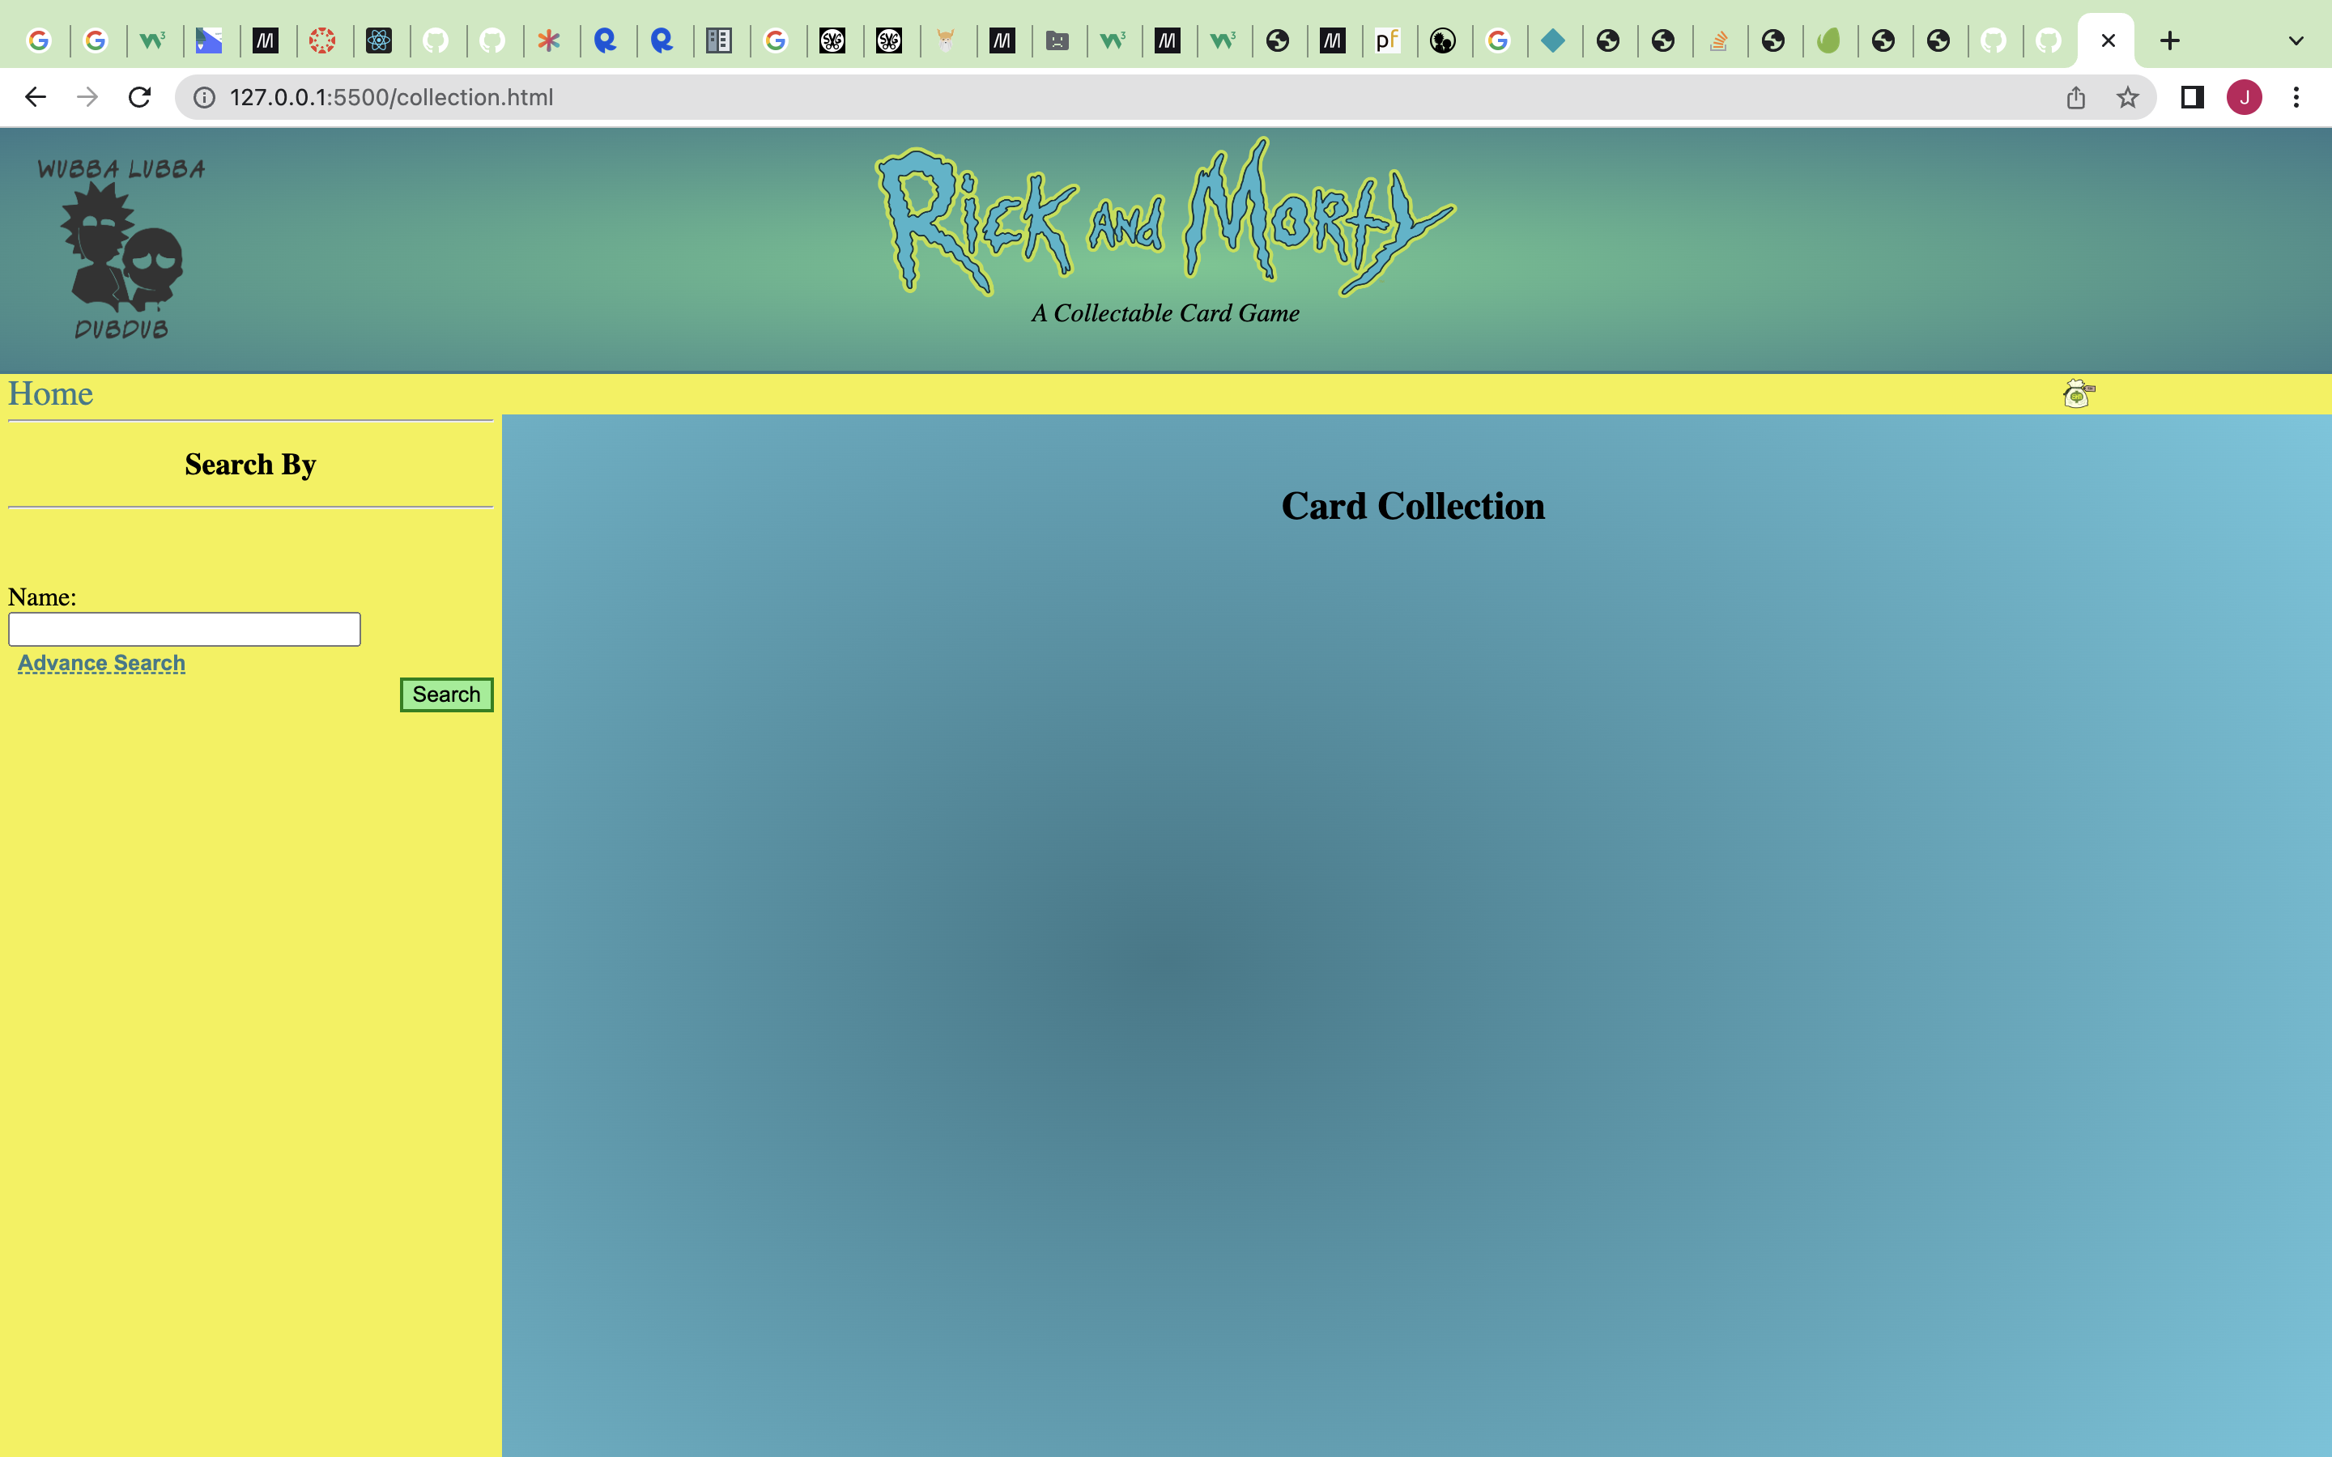The width and height of the screenshot is (2332, 1457).
Task: Open the Advance Search link
Action: coord(101,663)
